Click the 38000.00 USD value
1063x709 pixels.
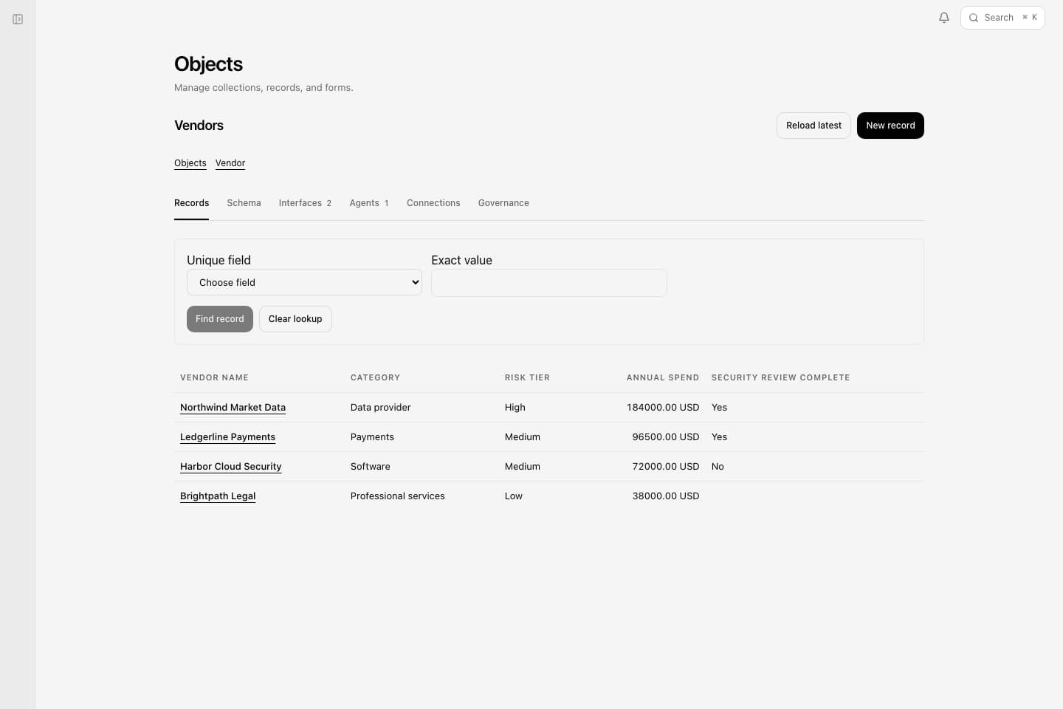click(666, 496)
